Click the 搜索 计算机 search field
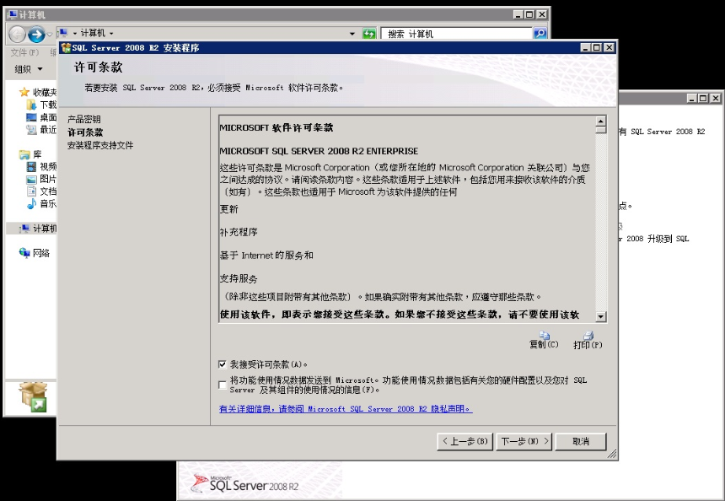The image size is (725, 501). (456, 34)
